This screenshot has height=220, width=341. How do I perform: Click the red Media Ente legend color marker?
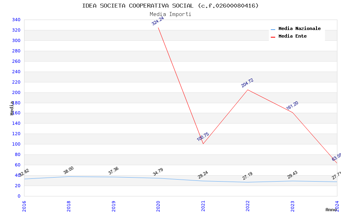point(273,37)
